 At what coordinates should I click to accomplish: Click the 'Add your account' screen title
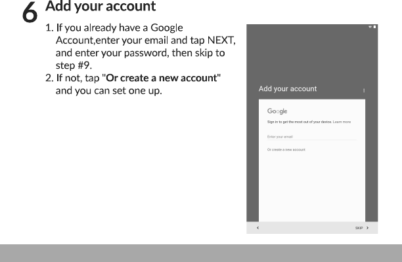point(288,88)
